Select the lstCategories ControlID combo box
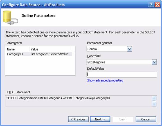The image size is (162, 126). point(122,62)
